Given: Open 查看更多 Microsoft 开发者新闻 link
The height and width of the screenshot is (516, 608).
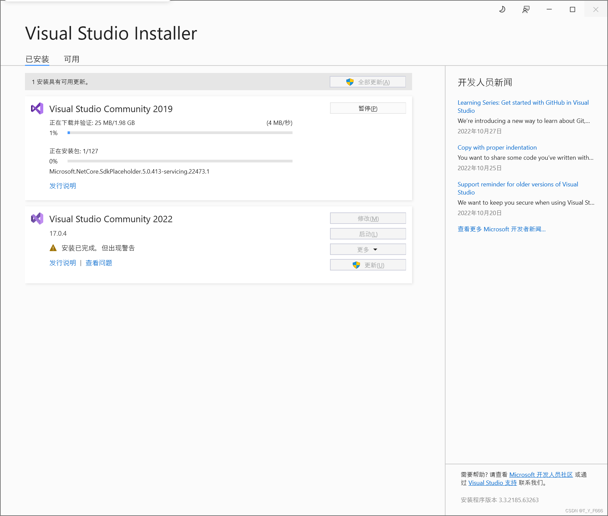Looking at the screenshot, I should (502, 229).
